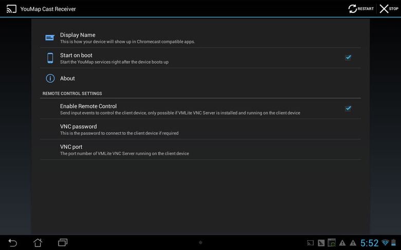Screen dimensions: 401x250
Task: Disable the Enable Remote Control checkbox
Action: point(348,108)
